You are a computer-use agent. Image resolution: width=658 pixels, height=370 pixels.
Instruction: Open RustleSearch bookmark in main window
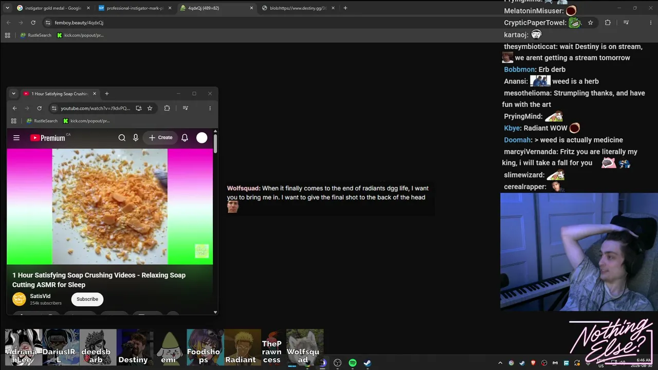point(36,35)
